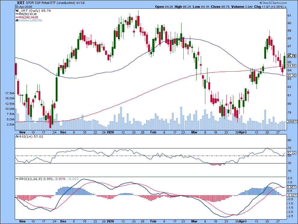Viewport: 298px width, 224px height.
Task: Click the volume bars icon in the legend
Action: (17, 20)
